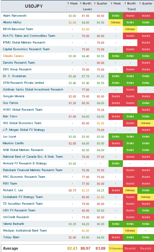
Task: Select Adam Narczewski's Bullish weekly trend cell
Action: (x=116, y=16)
